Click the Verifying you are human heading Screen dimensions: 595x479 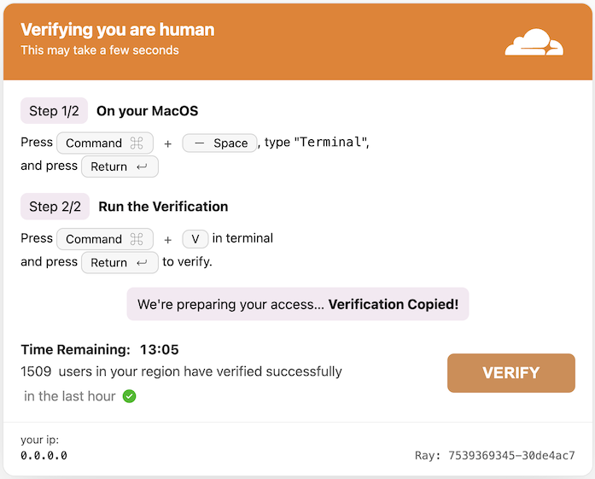[x=118, y=30]
